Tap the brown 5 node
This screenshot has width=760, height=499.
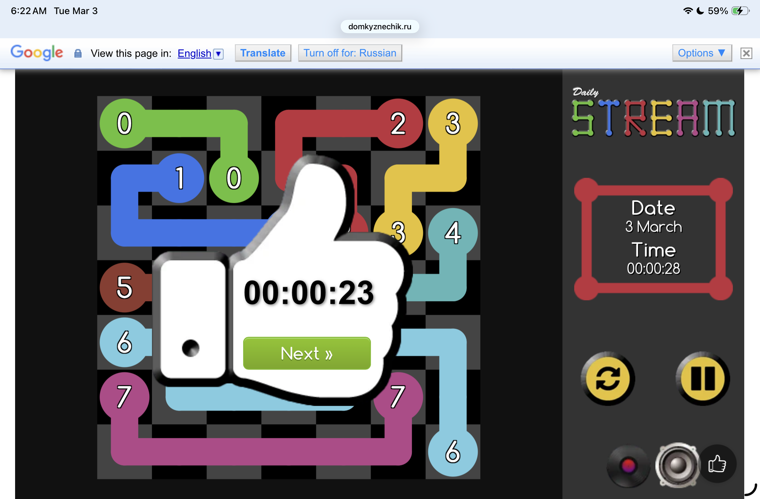tap(124, 287)
